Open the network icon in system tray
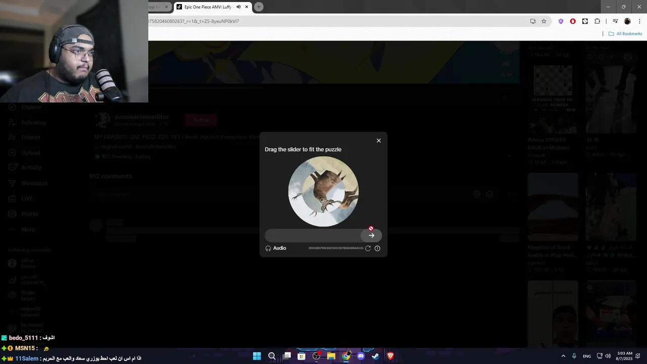Screen dimensions: 647x364 click(x=599, y=356)
